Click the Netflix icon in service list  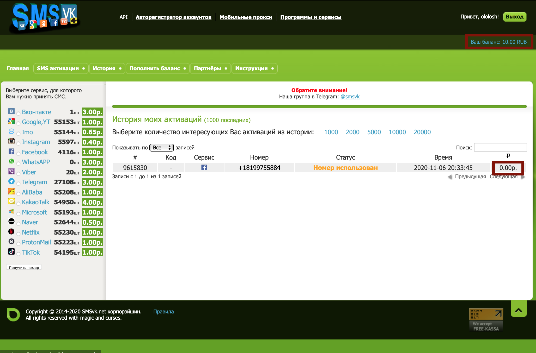coord(11,231)
